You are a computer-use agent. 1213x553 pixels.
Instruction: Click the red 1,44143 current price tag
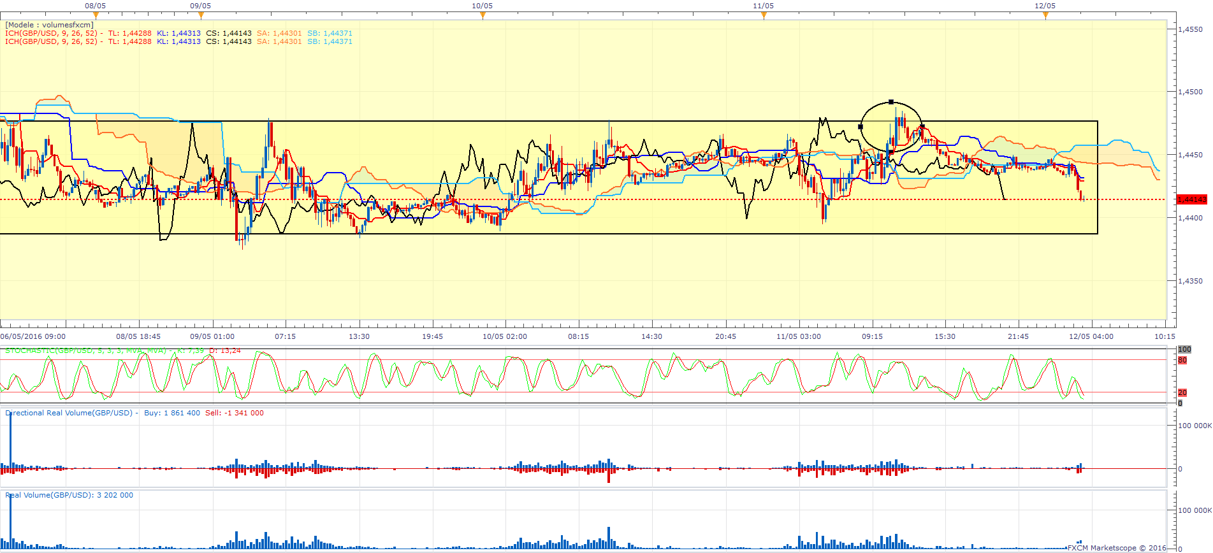click(1191, 199)
